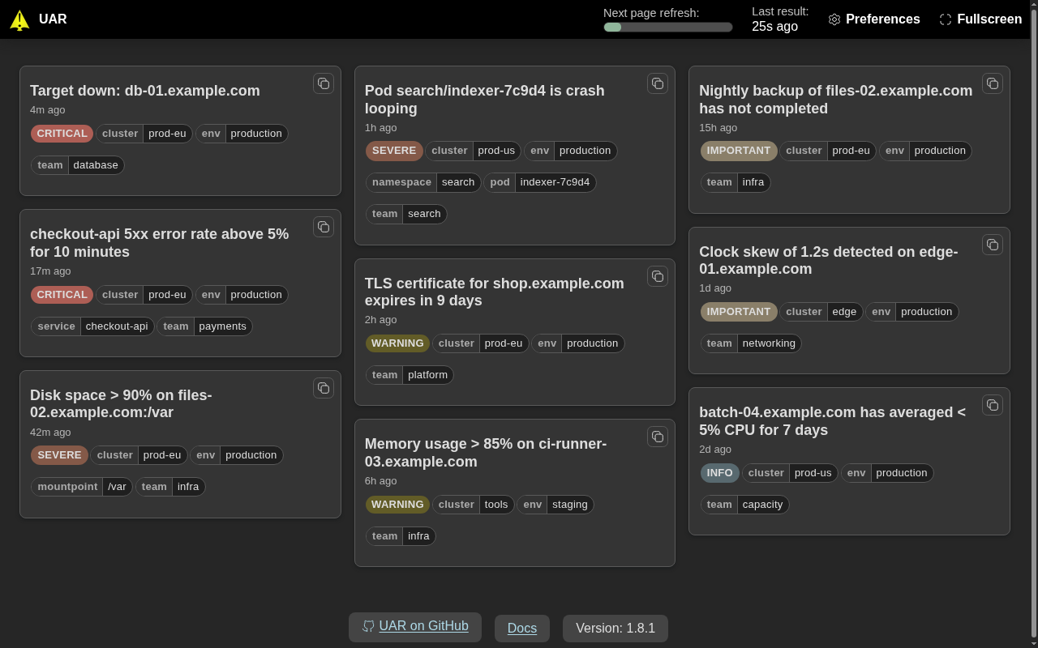
Task: Click the 'team platform' label
Action: [410, 375]
